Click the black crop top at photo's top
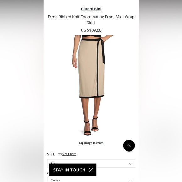This screenshot has width=182, height=182. click(91, 37)
